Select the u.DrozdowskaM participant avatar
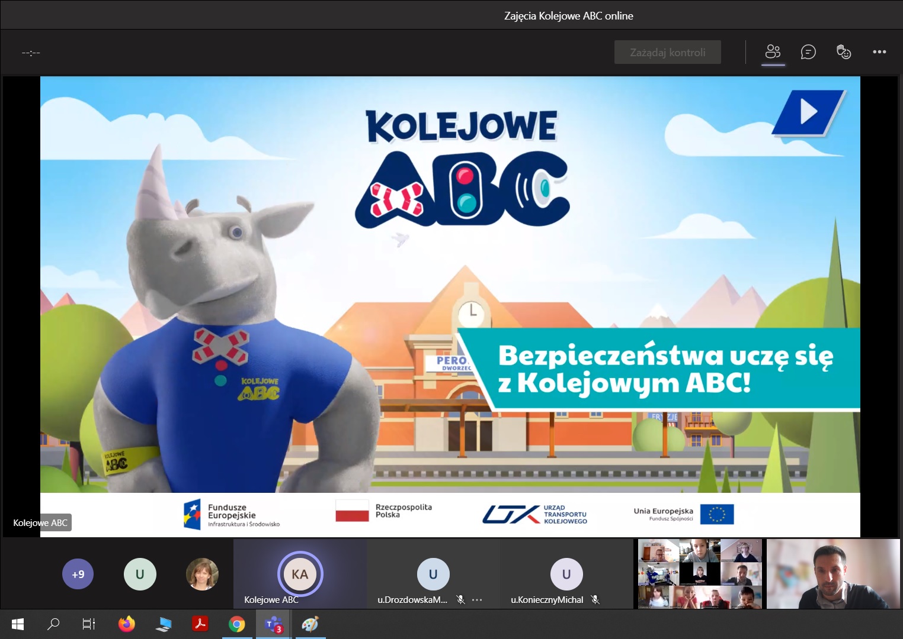 point(433,574)
